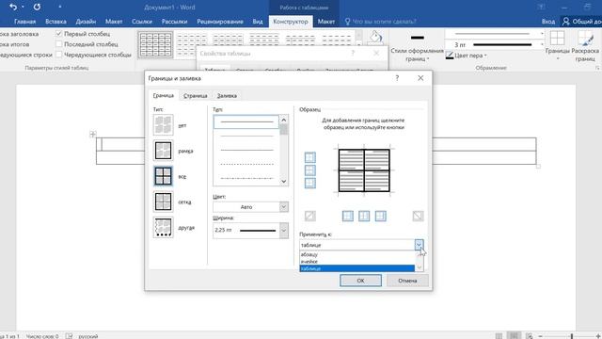Switch to the 'Страница' tab
Image resolution: width=602 pixels, height=339 pixels.
195,96
